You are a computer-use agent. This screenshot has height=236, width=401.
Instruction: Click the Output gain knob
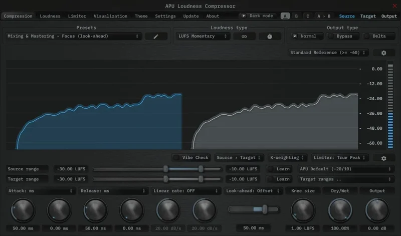coord(377,210)
